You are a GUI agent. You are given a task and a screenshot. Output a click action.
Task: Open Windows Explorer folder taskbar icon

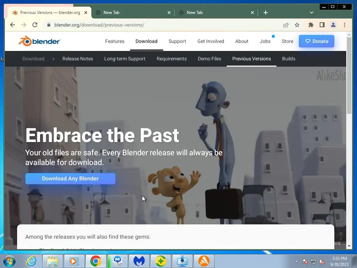(53, 261)
